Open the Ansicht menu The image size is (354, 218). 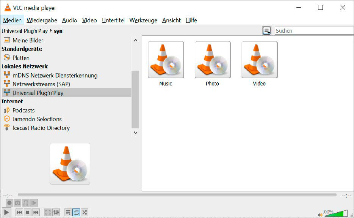[x=171, y=21]
